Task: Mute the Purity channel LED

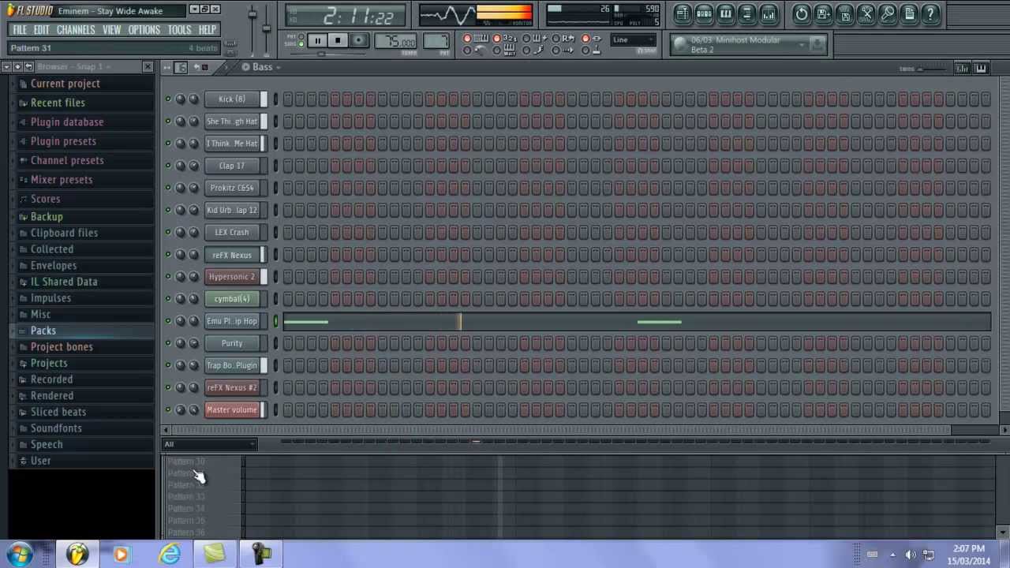Action: click(167, 343)
